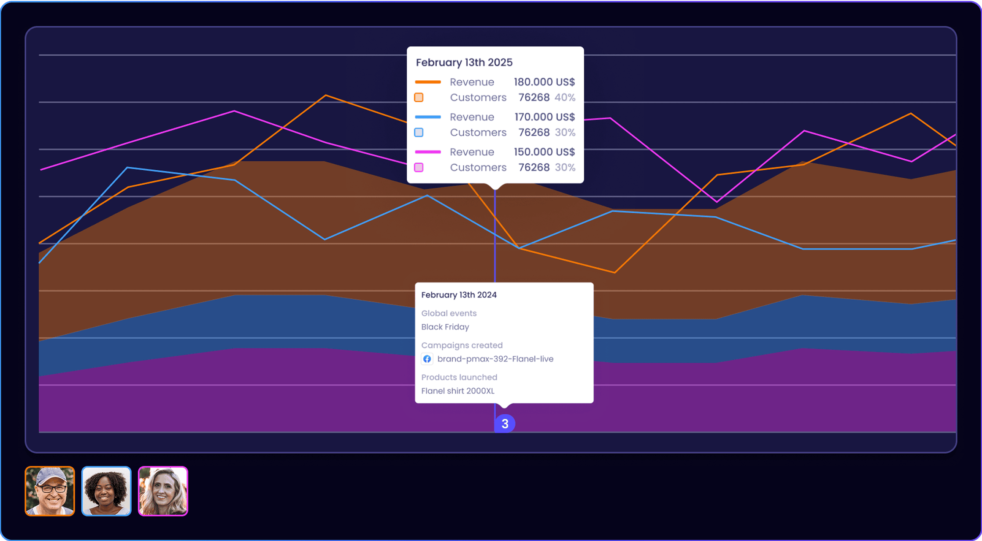
Task: Click the blue Revenue line legend marker
Action: 428,117
